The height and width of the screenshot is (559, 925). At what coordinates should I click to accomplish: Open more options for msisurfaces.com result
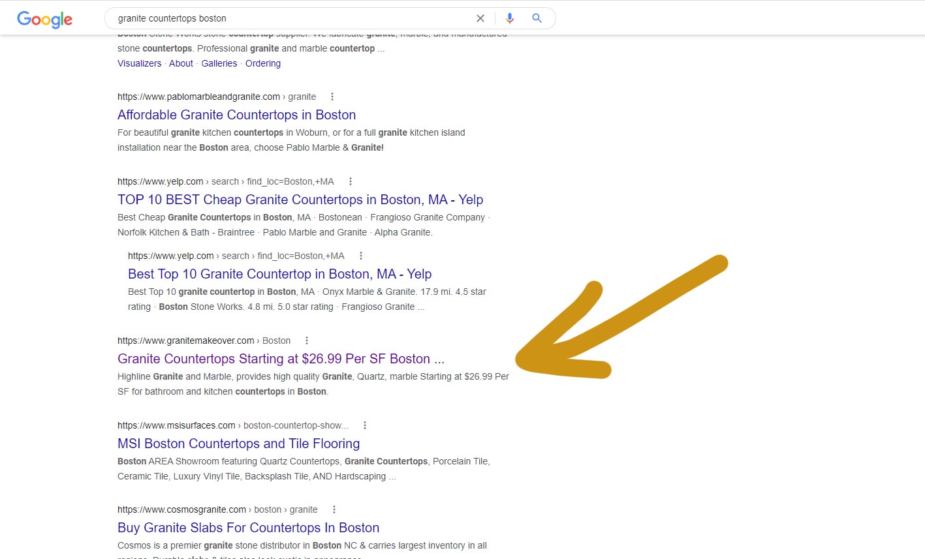coord(364,425)
